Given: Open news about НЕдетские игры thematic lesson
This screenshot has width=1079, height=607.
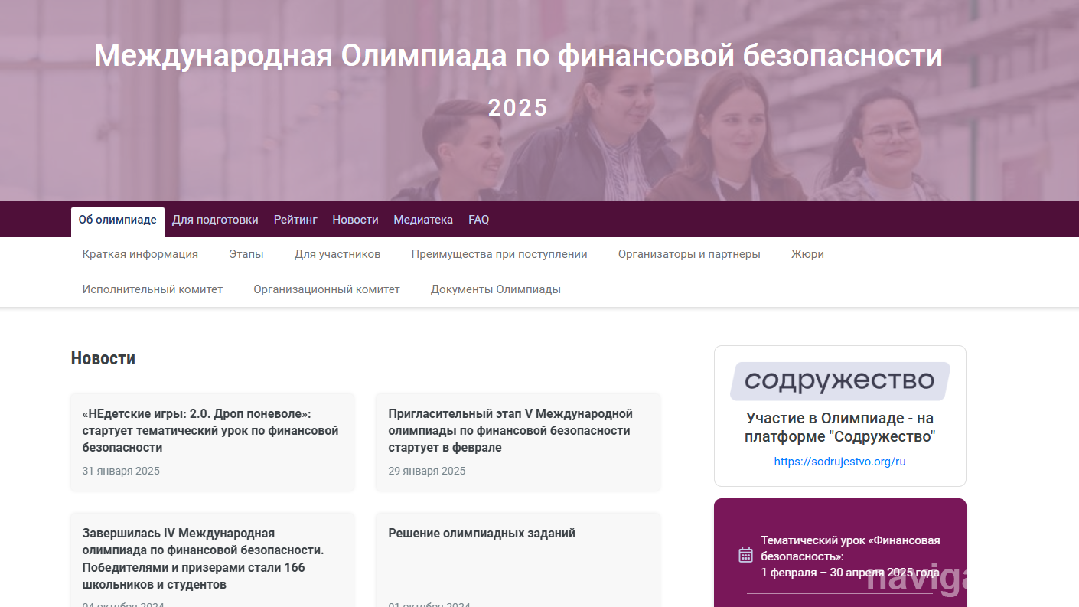Looking at the screenshot, I should point(210,431).
